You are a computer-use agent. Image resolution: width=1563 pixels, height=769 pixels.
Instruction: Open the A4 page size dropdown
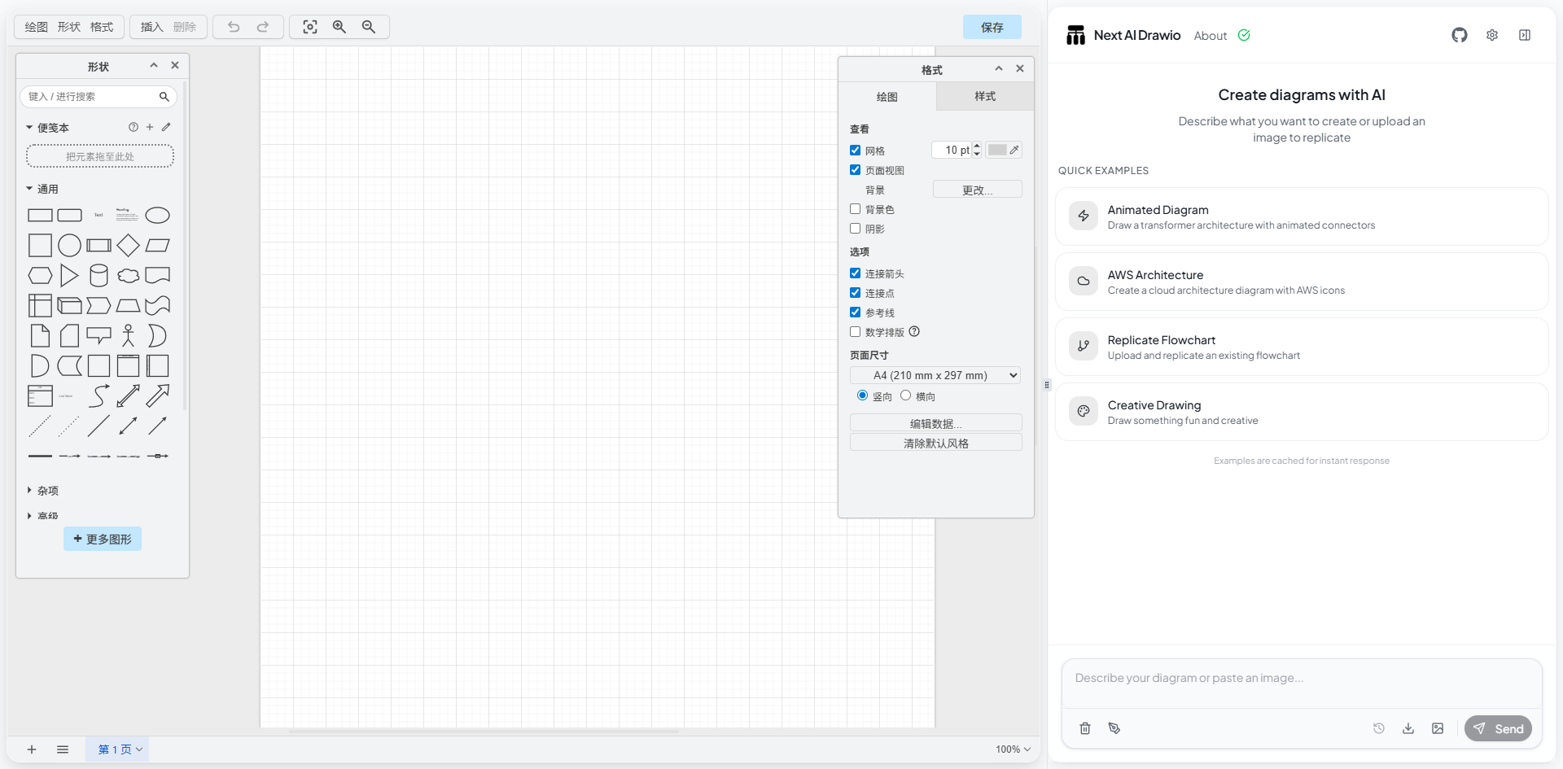[x=935, y=375]
